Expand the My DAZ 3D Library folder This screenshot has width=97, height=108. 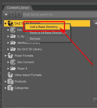(x=8, y=49)
